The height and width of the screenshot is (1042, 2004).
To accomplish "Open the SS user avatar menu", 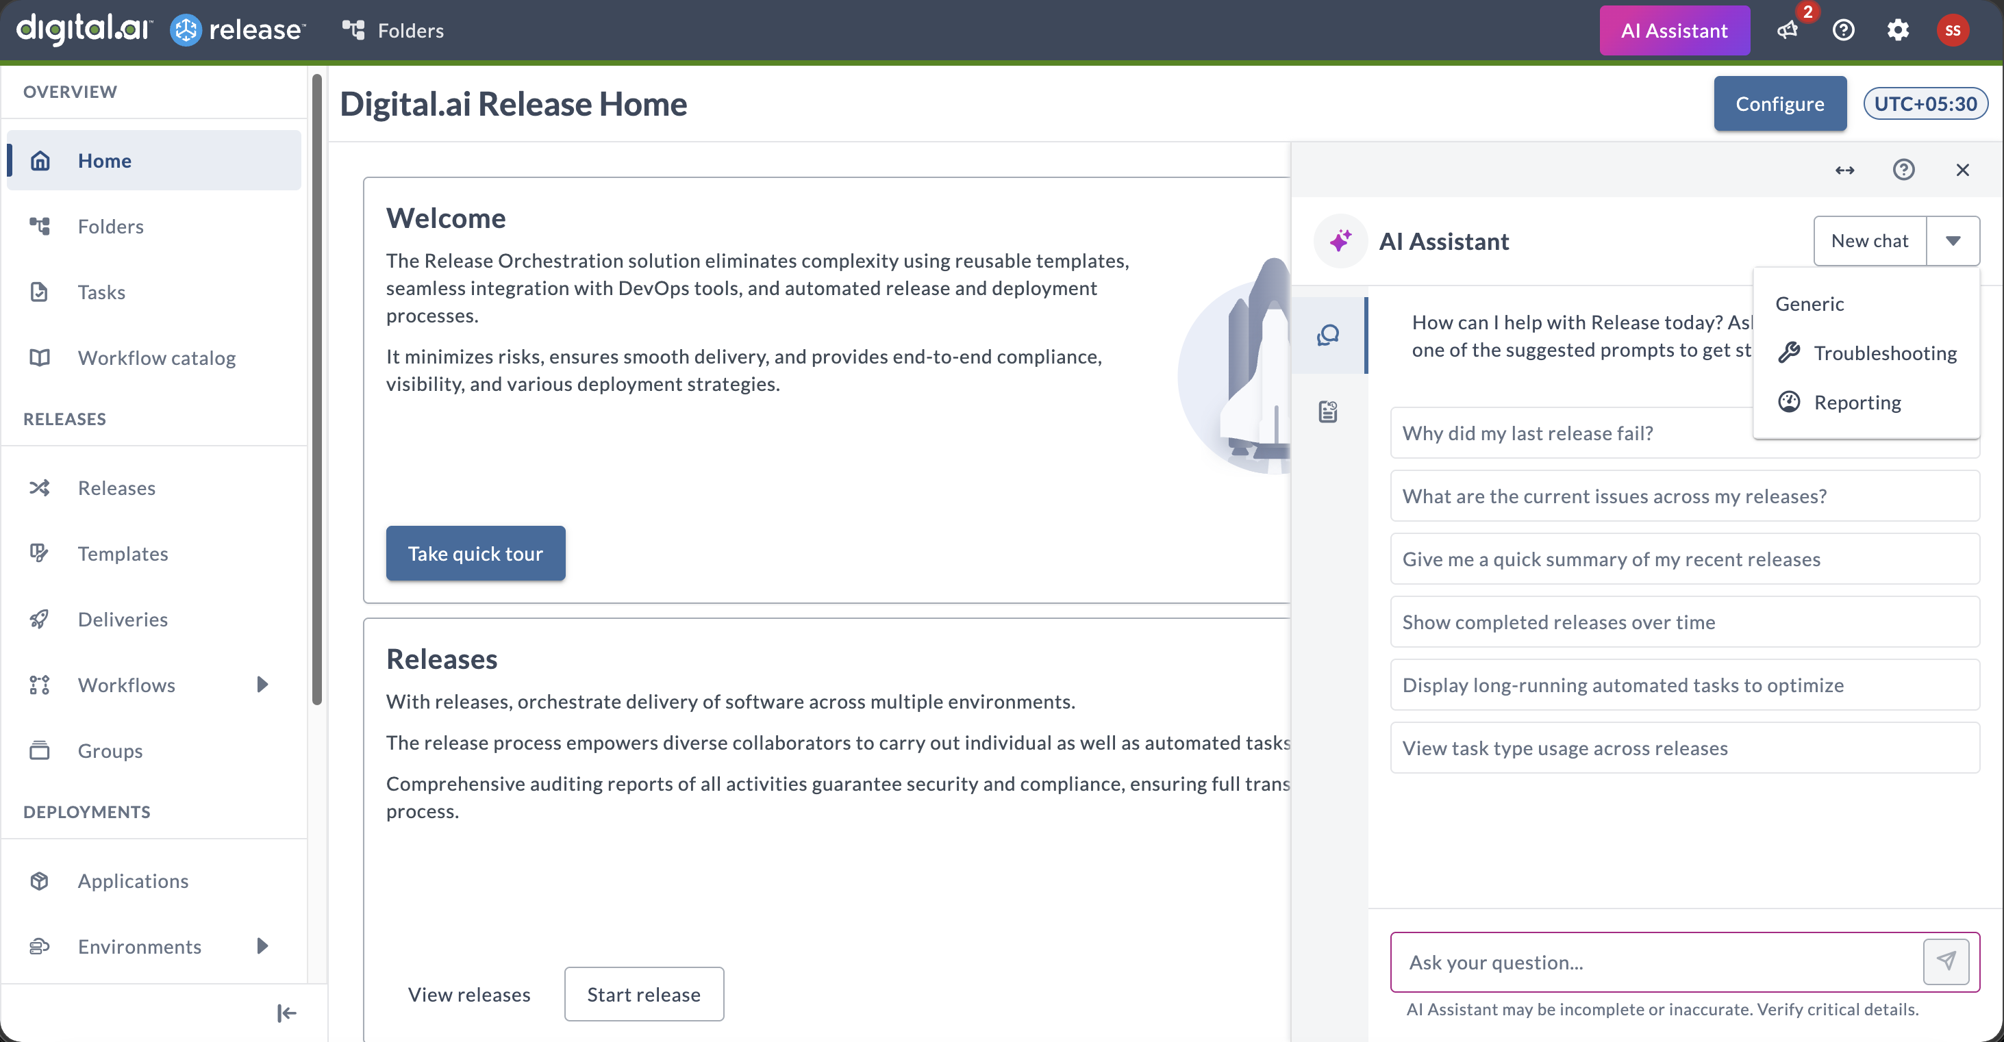I will [1952, 30].
